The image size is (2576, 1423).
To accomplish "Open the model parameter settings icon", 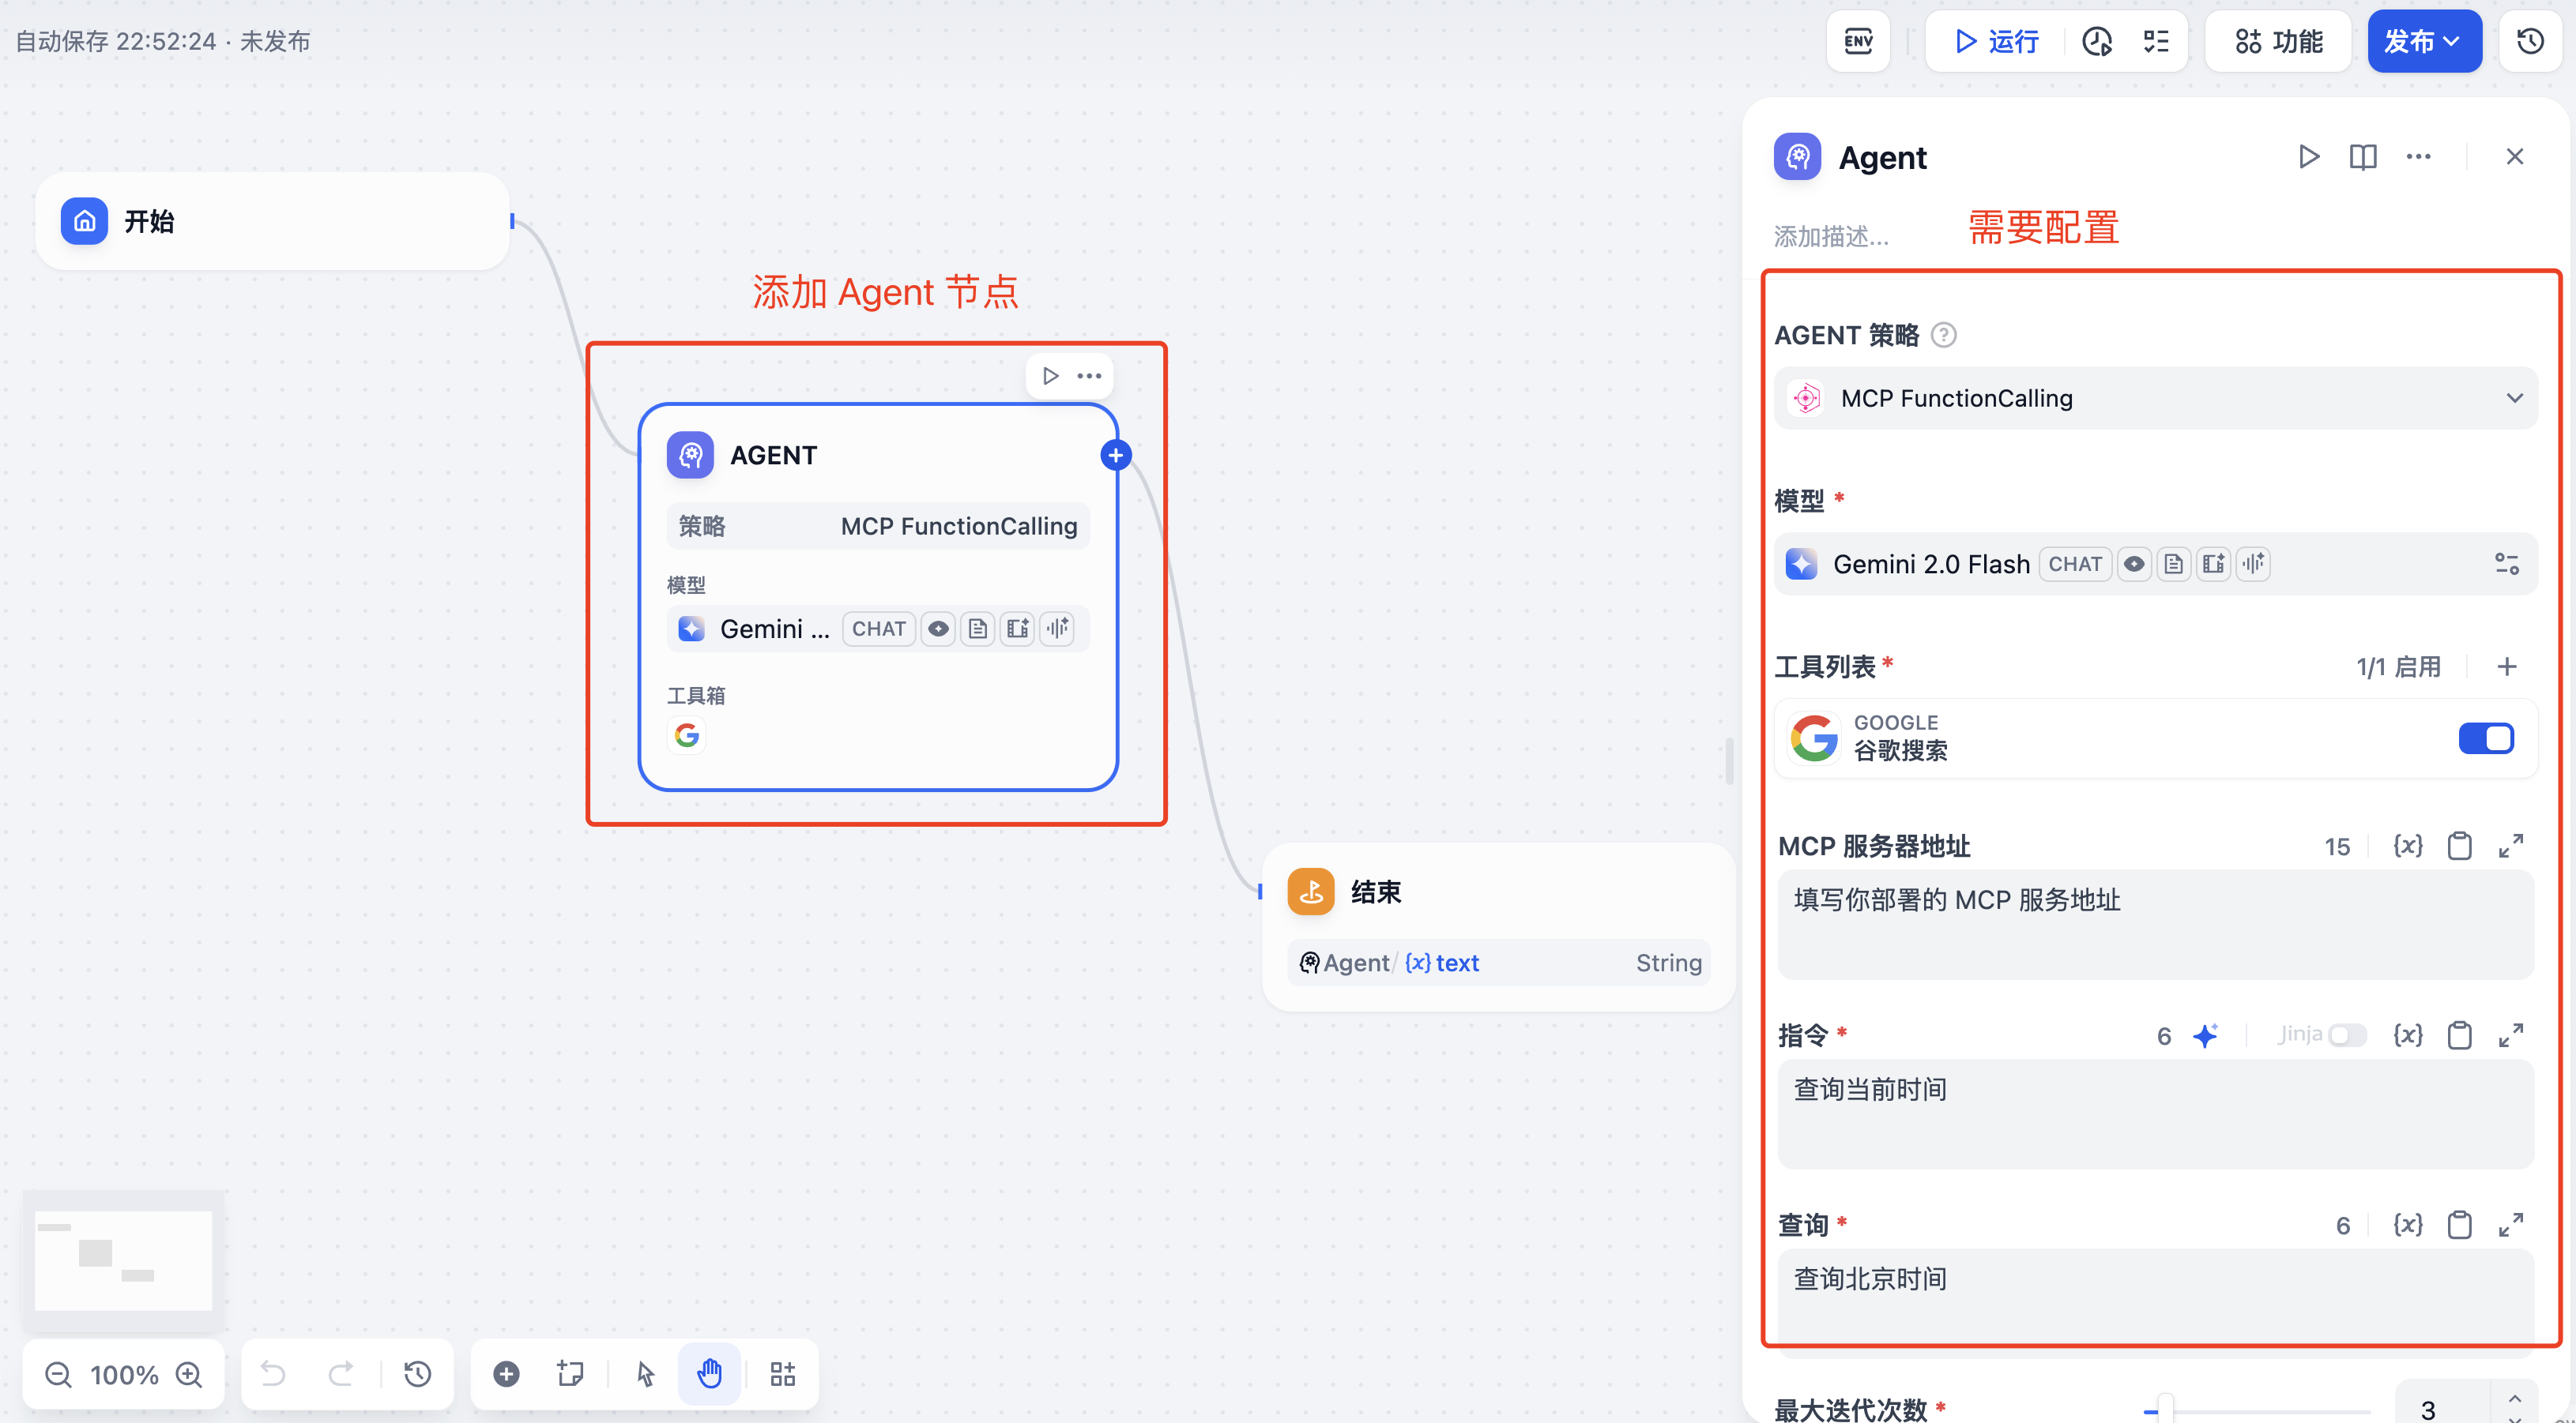I will pos(2506,564).
